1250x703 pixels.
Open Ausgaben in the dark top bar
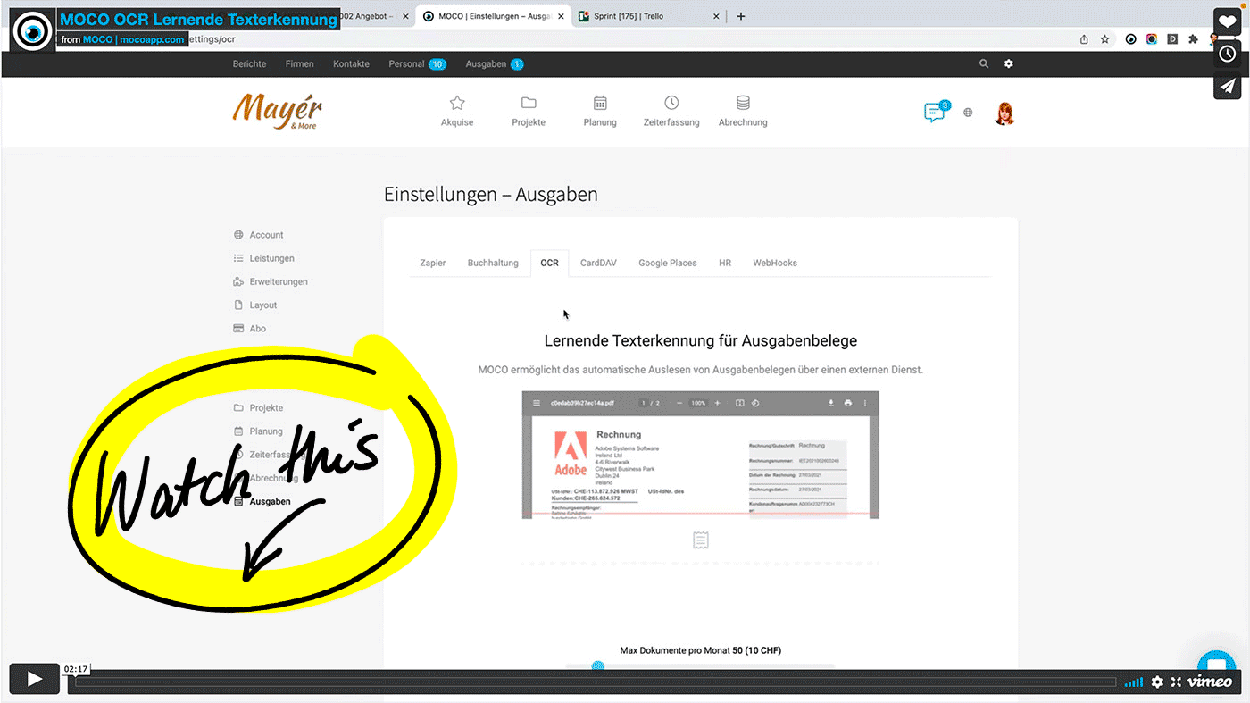point(495,64)
